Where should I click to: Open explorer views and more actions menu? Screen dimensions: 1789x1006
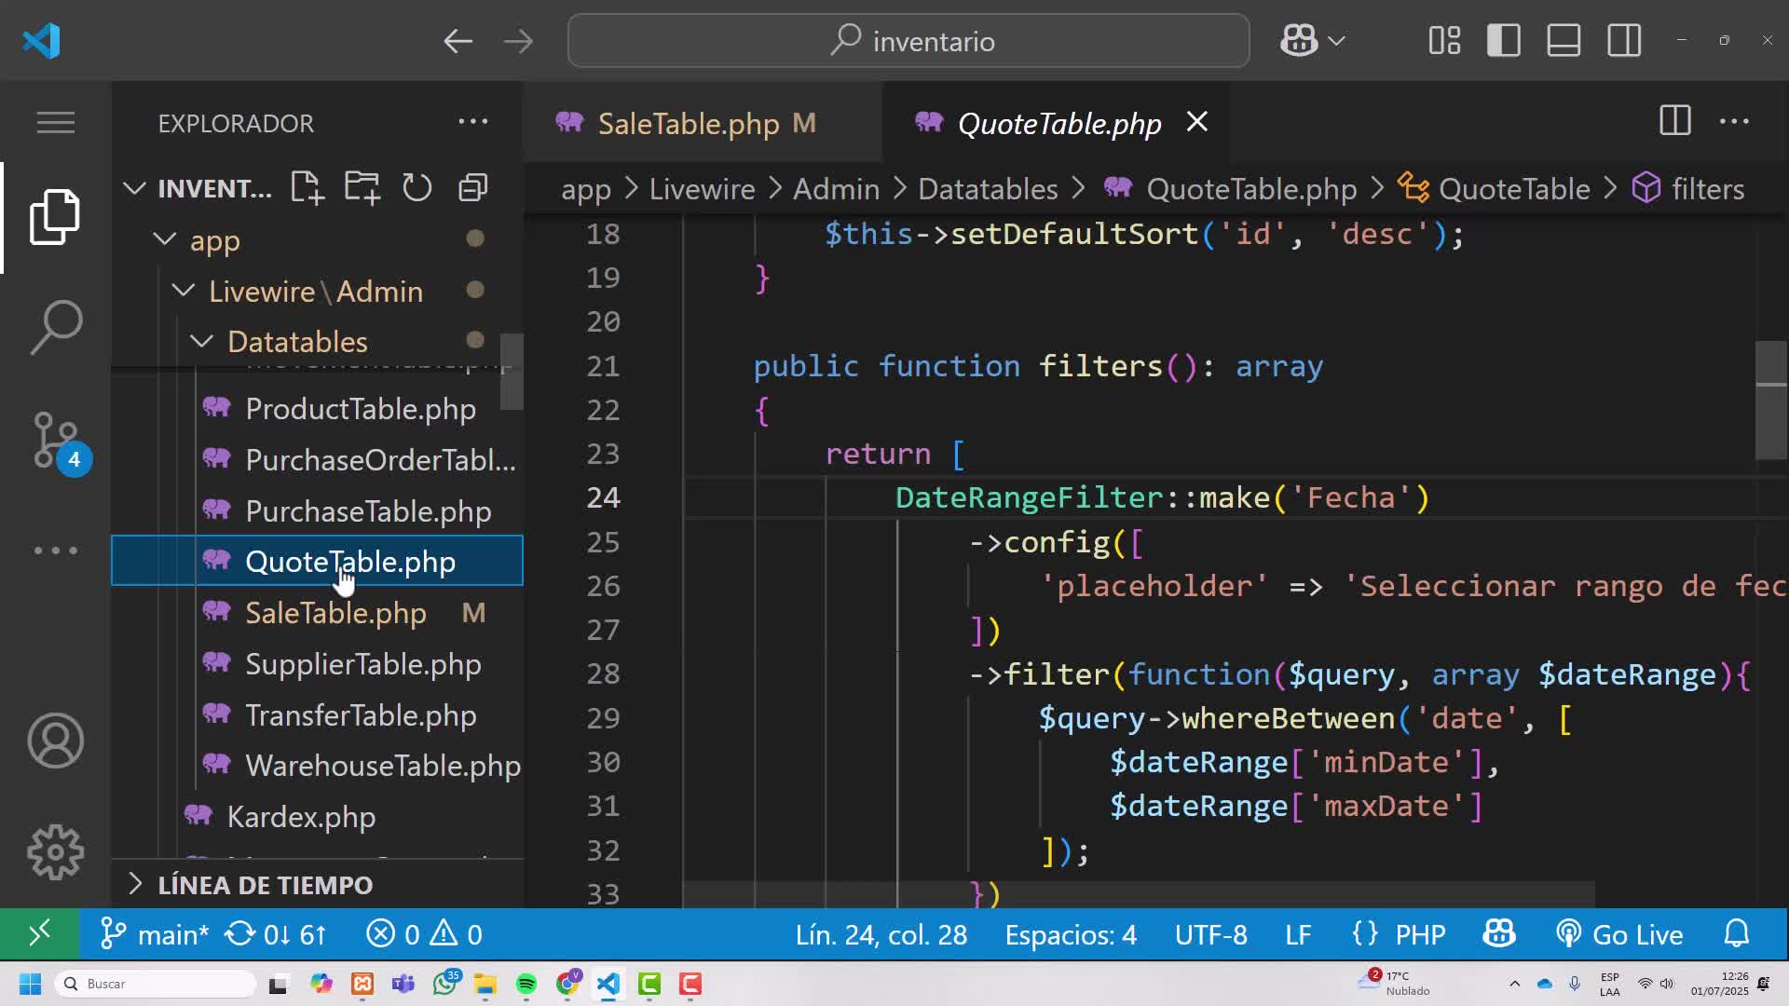[x=472, y=122]
